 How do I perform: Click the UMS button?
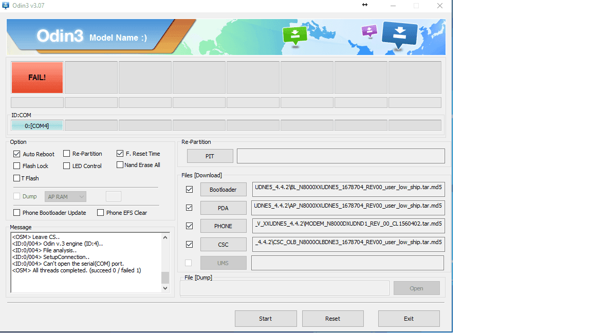coord(223,263)
